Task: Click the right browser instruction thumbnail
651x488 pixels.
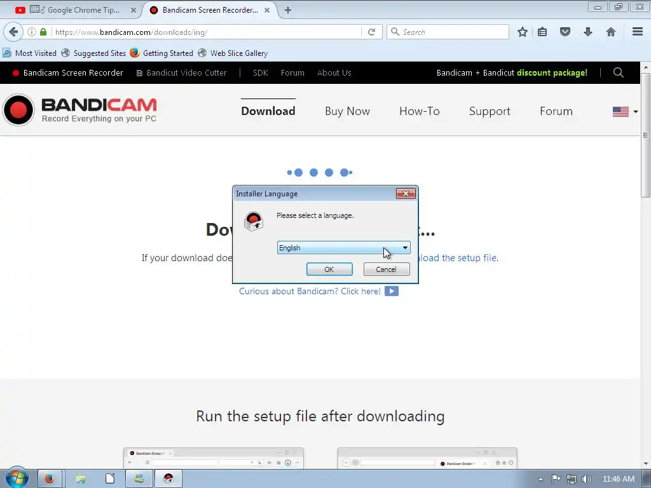Action: (x=427, y=458)
